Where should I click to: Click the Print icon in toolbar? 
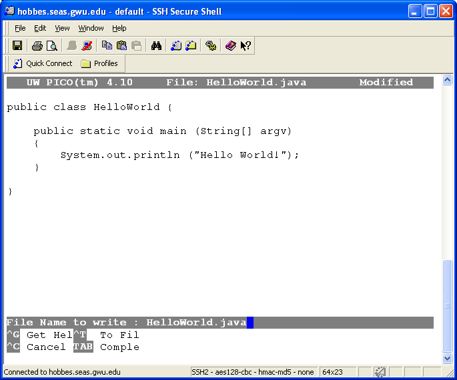(37, 46)
